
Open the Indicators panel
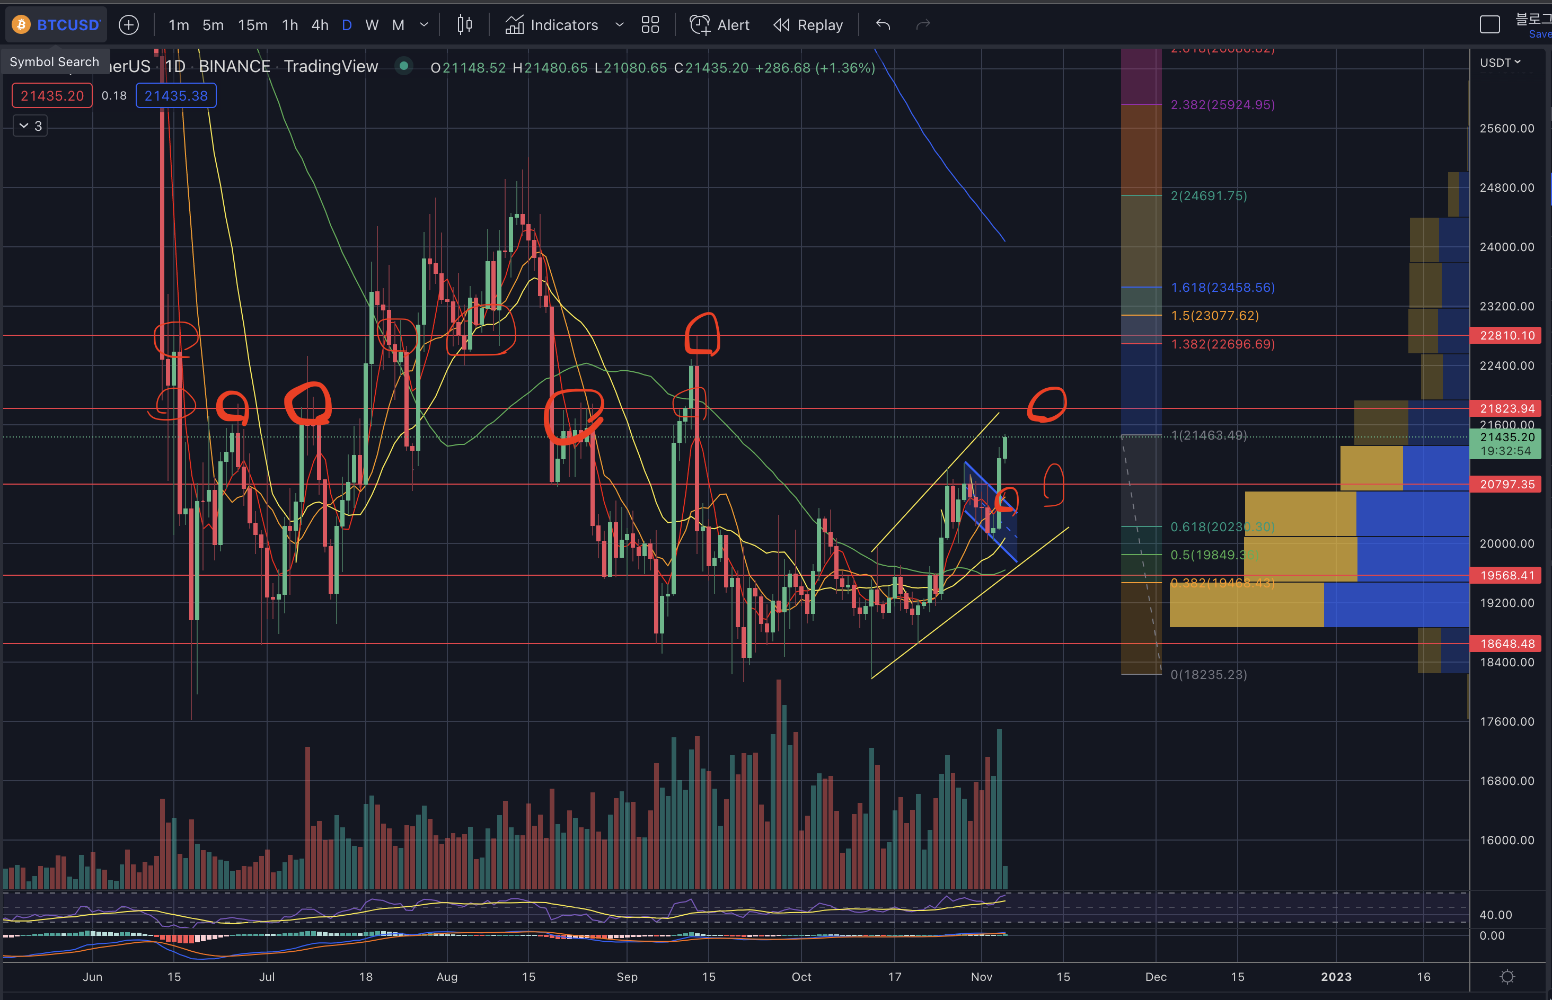[552, 25]
